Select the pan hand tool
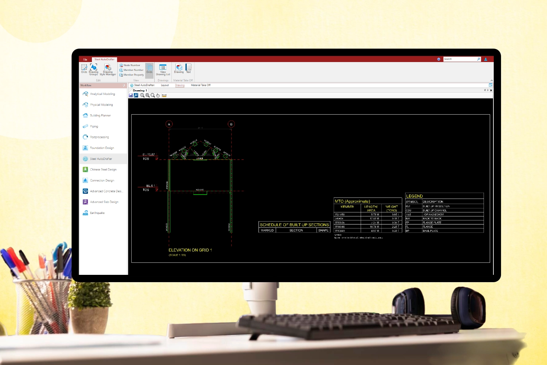 (x=158, y=95)
